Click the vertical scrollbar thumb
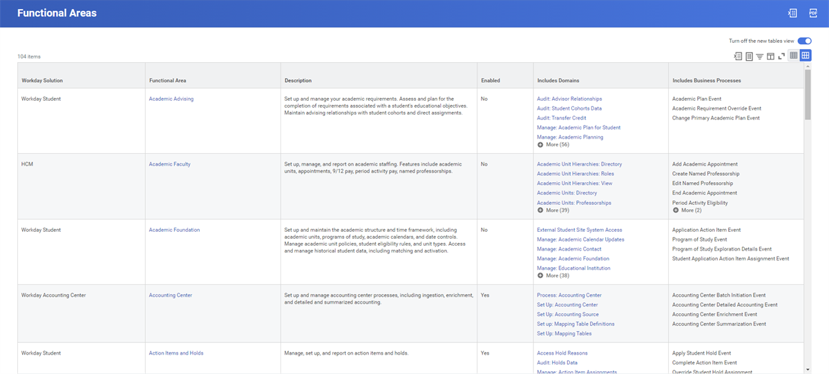The image size is (829, 374). 808,93
